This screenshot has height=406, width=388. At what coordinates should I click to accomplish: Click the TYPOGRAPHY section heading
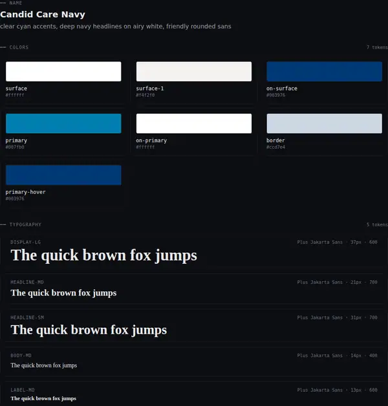click(x=25, y=224)
